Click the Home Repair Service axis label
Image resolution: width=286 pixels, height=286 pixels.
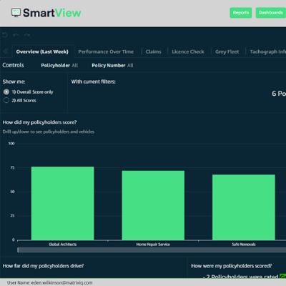click(x=153, y=245)
